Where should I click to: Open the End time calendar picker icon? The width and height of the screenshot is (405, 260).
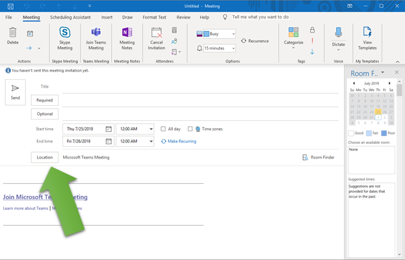(109, 141)
